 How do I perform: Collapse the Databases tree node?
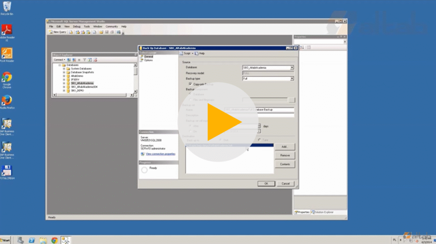[x=60, y=65]
